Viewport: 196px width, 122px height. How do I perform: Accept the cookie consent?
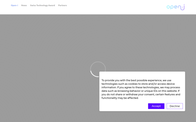click(x=156, y=106)
